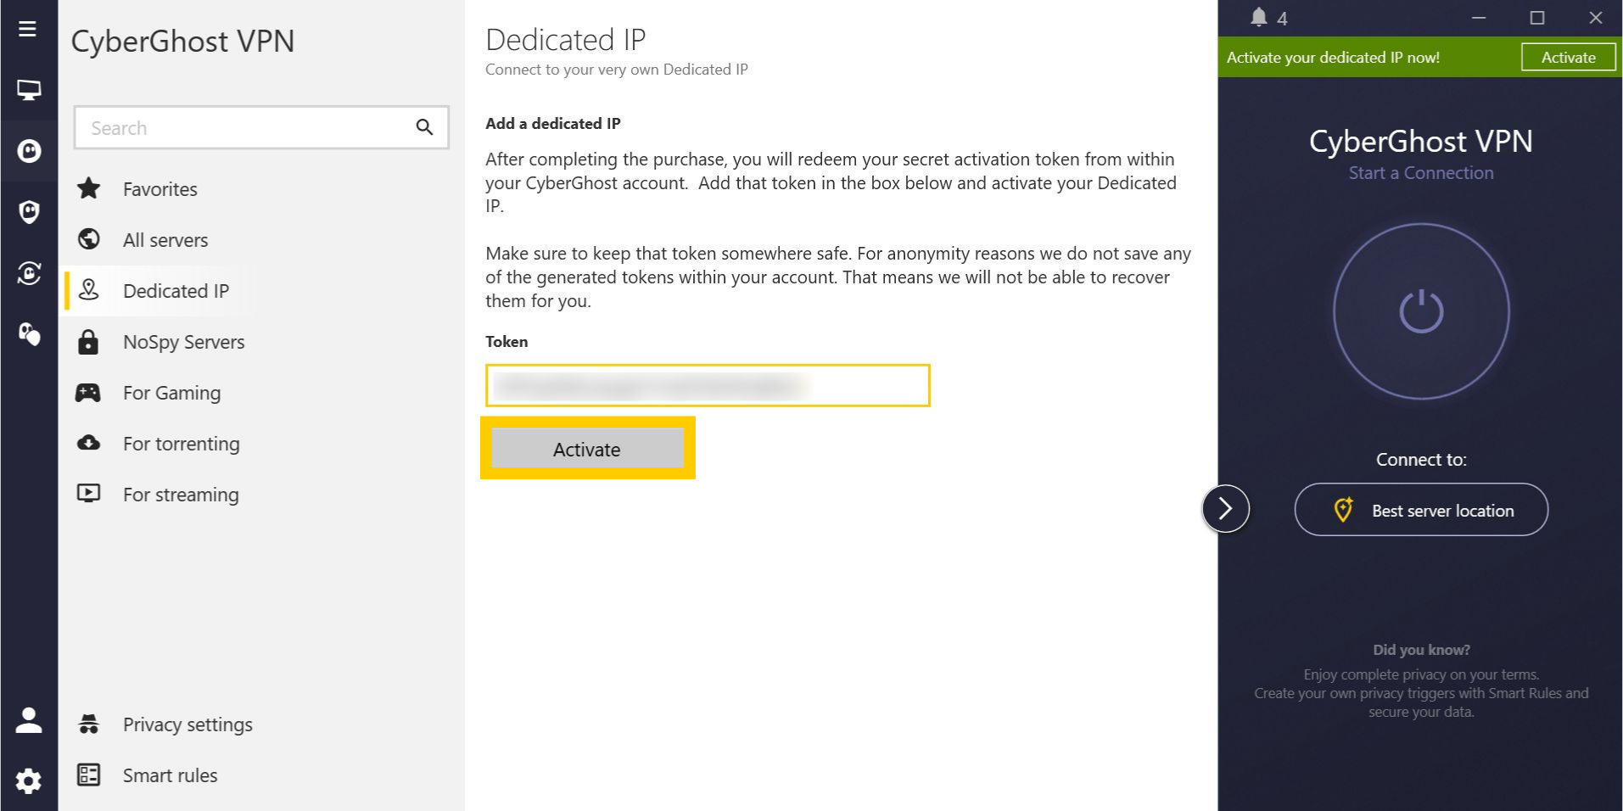Collapse the panel with the round arrow button

coord(1225,509)
